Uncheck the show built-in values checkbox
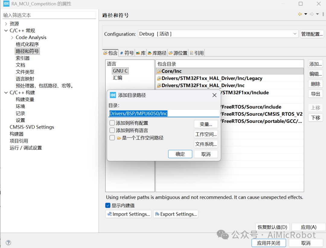The width and height of the screenshot is (326, 248). pos(108,206)
